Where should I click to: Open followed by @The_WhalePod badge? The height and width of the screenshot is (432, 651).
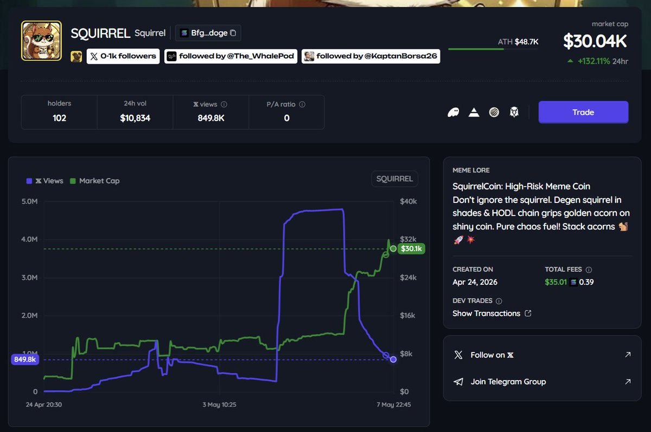click(x=231, y=56)
